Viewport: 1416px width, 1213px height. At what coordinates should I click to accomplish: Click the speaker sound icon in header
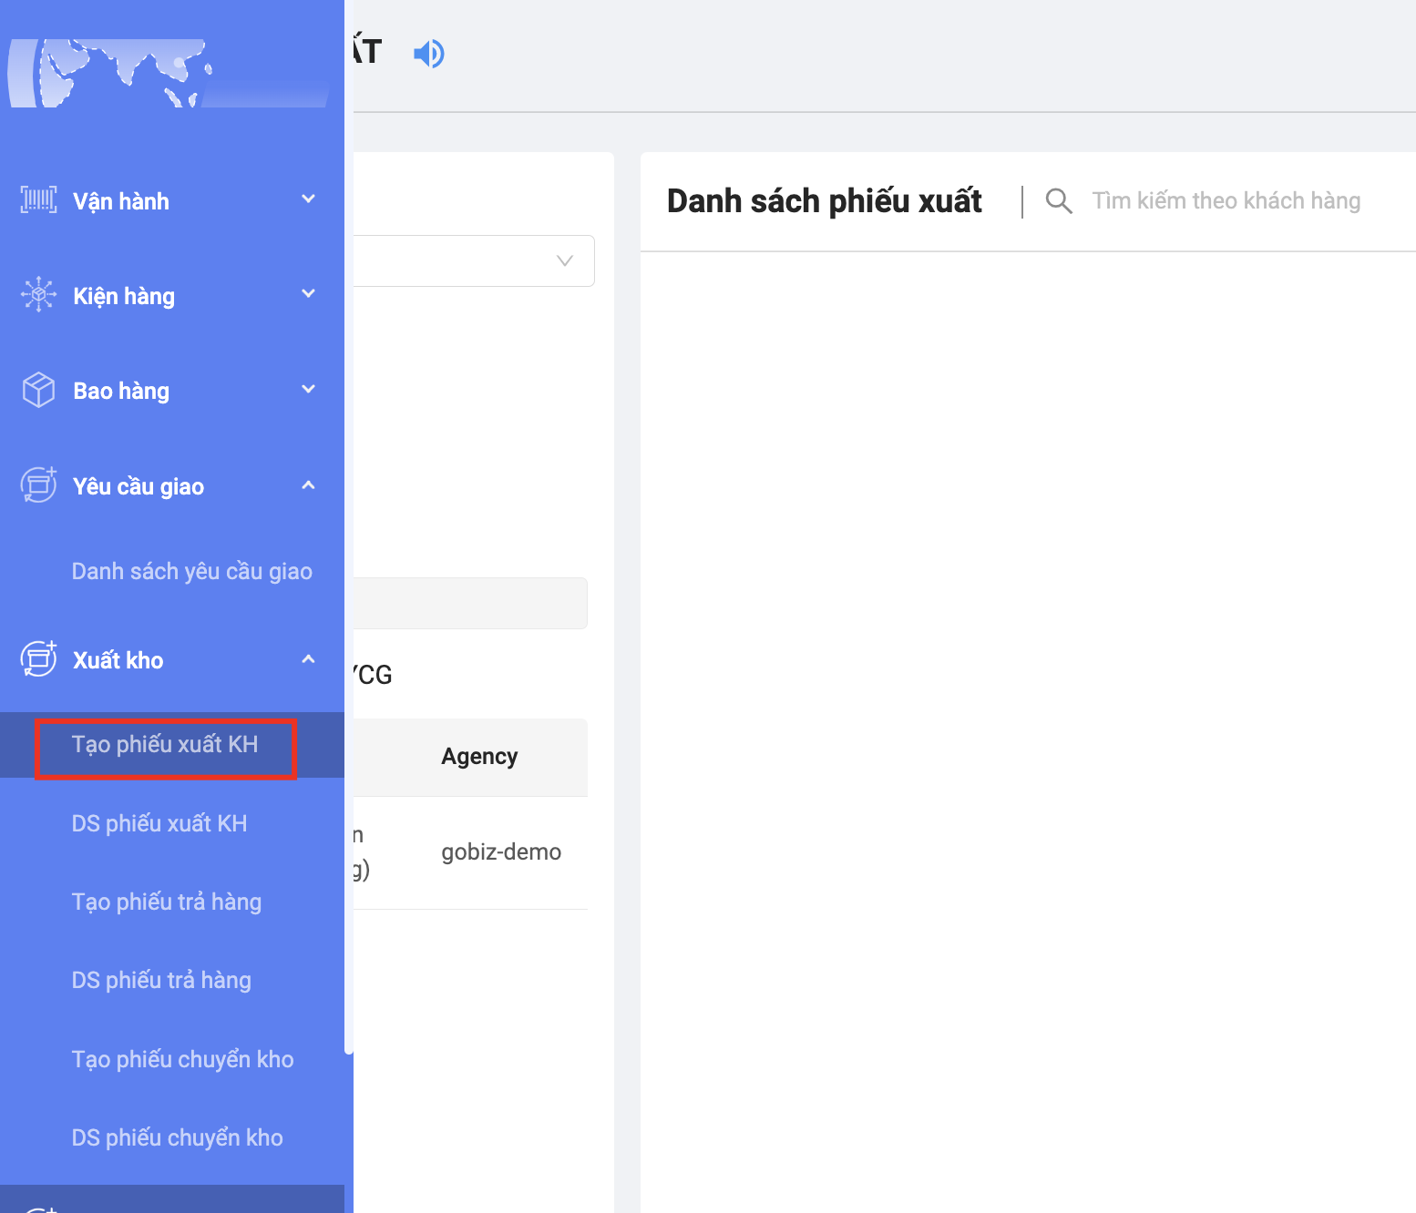[428, 54]
